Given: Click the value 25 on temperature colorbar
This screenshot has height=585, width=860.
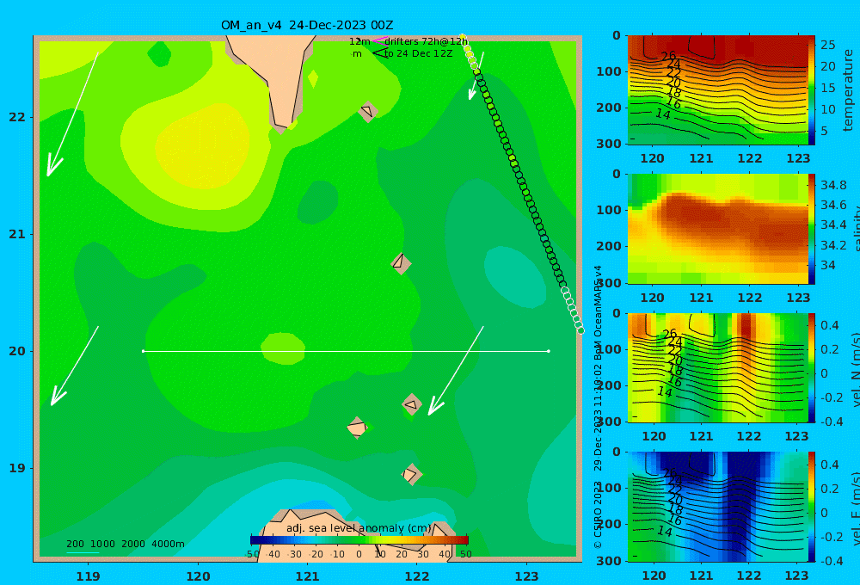Looking at the screenshot, I should point(827,45).
